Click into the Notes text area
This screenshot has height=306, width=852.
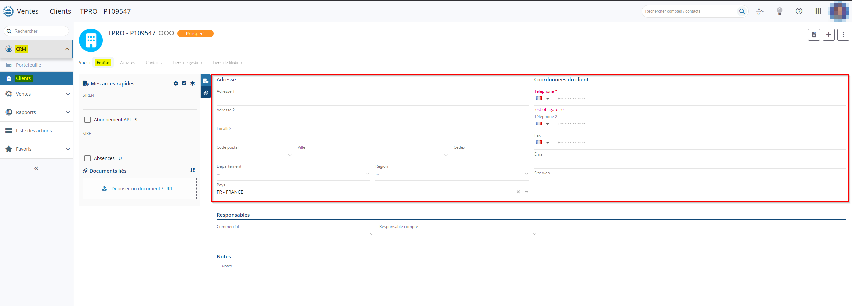pyautogui.click(x=531, y=284)
